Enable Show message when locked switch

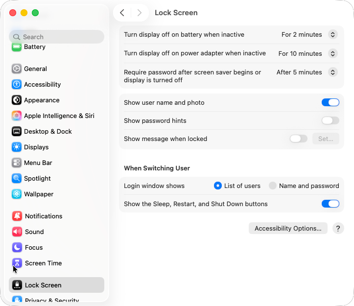pos(299,139)
